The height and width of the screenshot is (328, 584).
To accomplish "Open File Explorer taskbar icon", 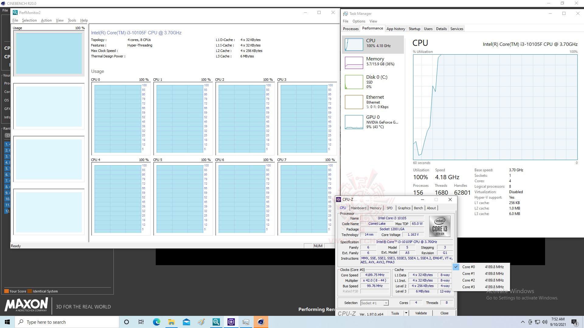I will [x=171, y=322].
